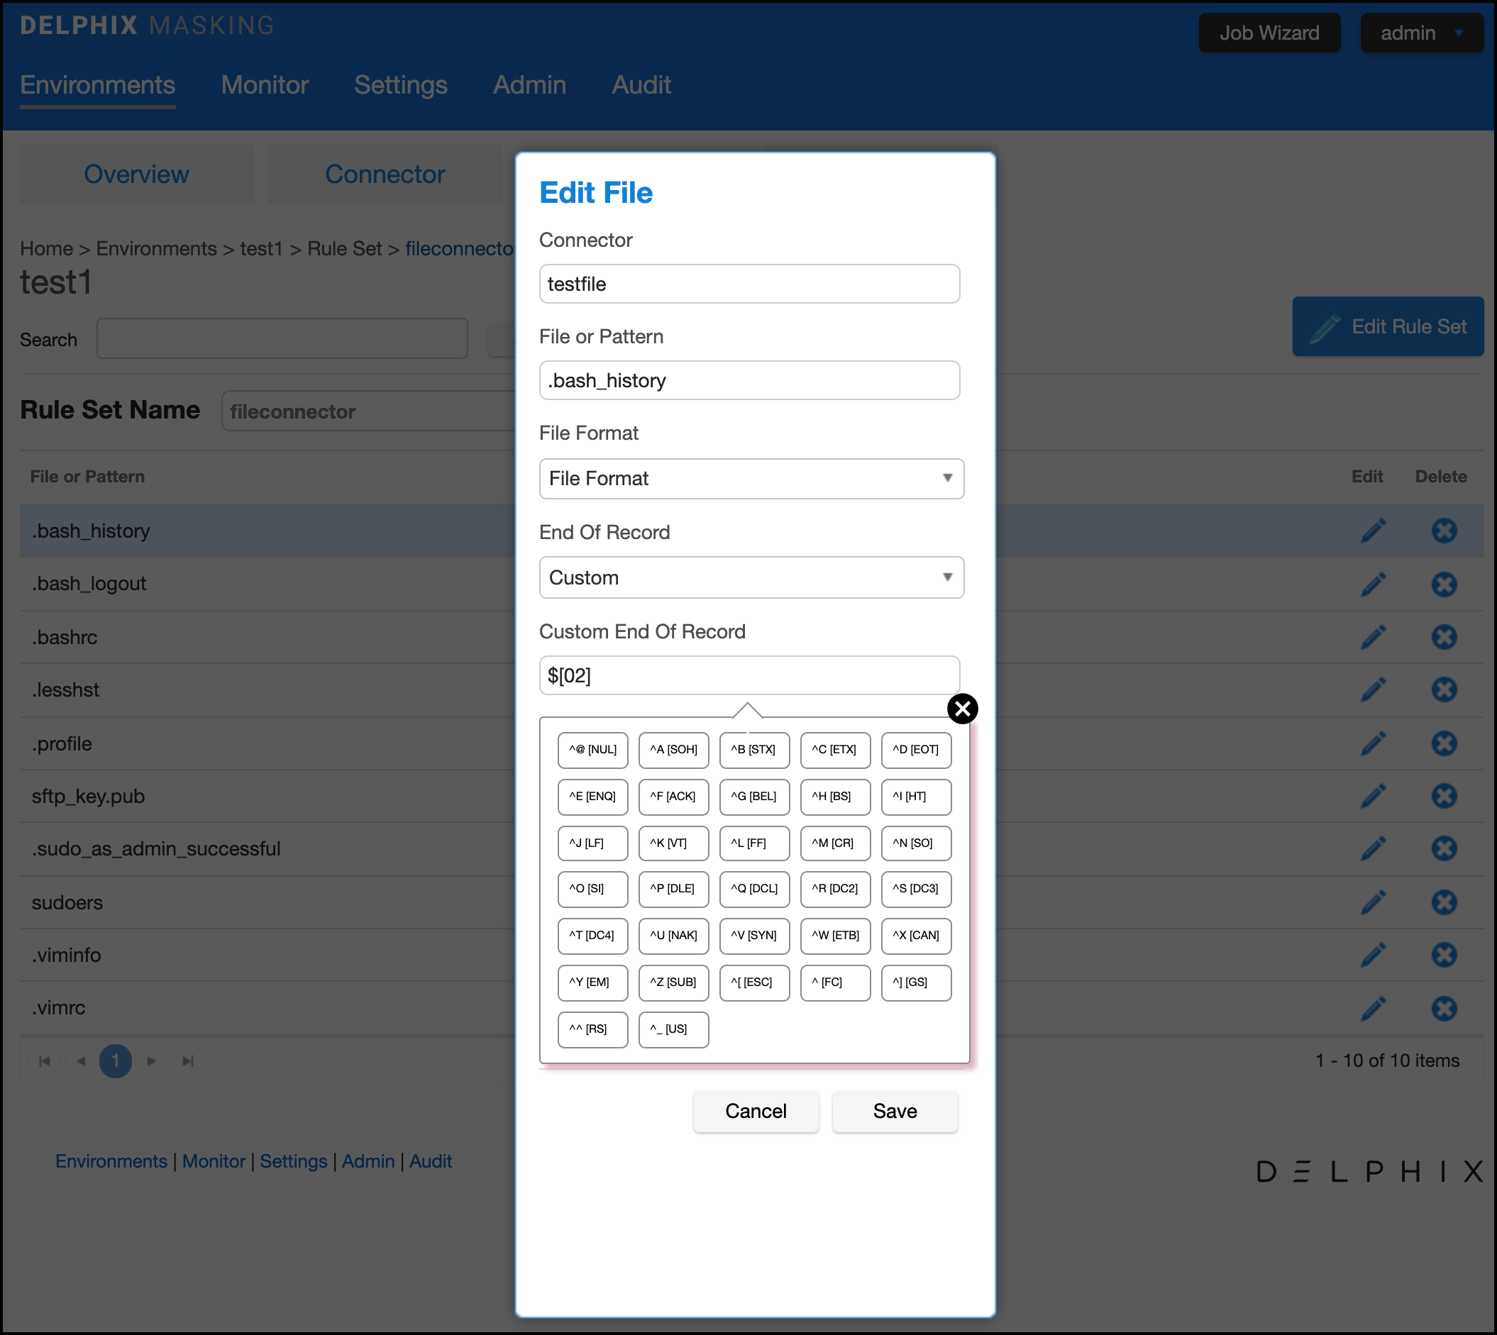Open the Monitor navigation tab
This screenshot has width=1497, height=1335.
coord(265,85)
